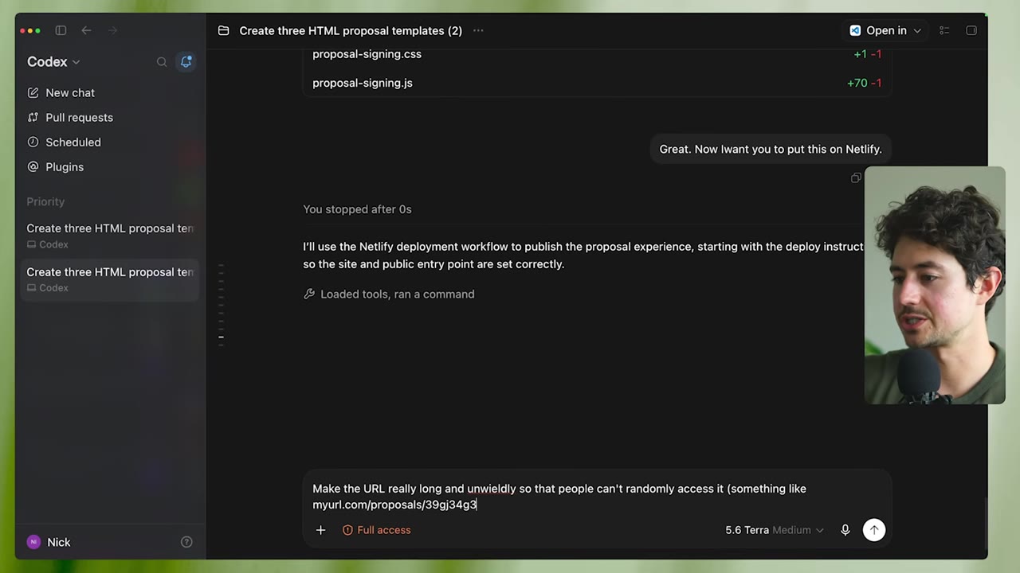Open the 'Open in' dropdown
Image resolution: width=1020 pixels, height=573 pixels.
[885, 30]
